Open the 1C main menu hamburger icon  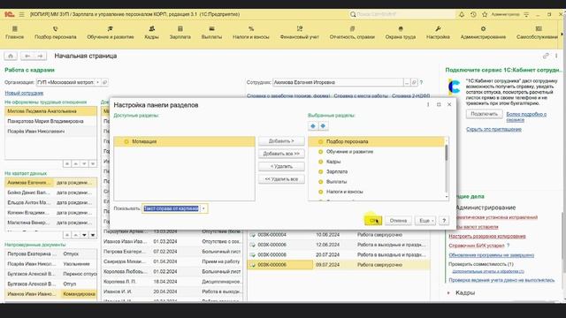click(x=21, y=14)
